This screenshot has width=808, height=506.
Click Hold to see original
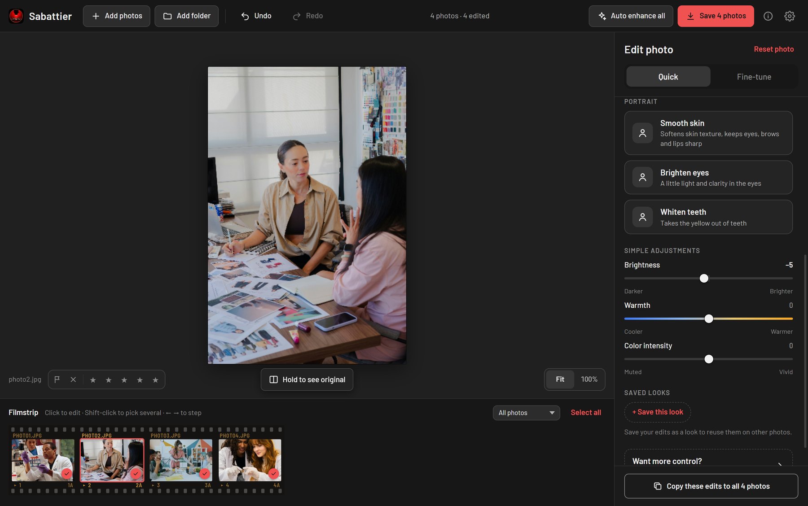pos(307,380)
